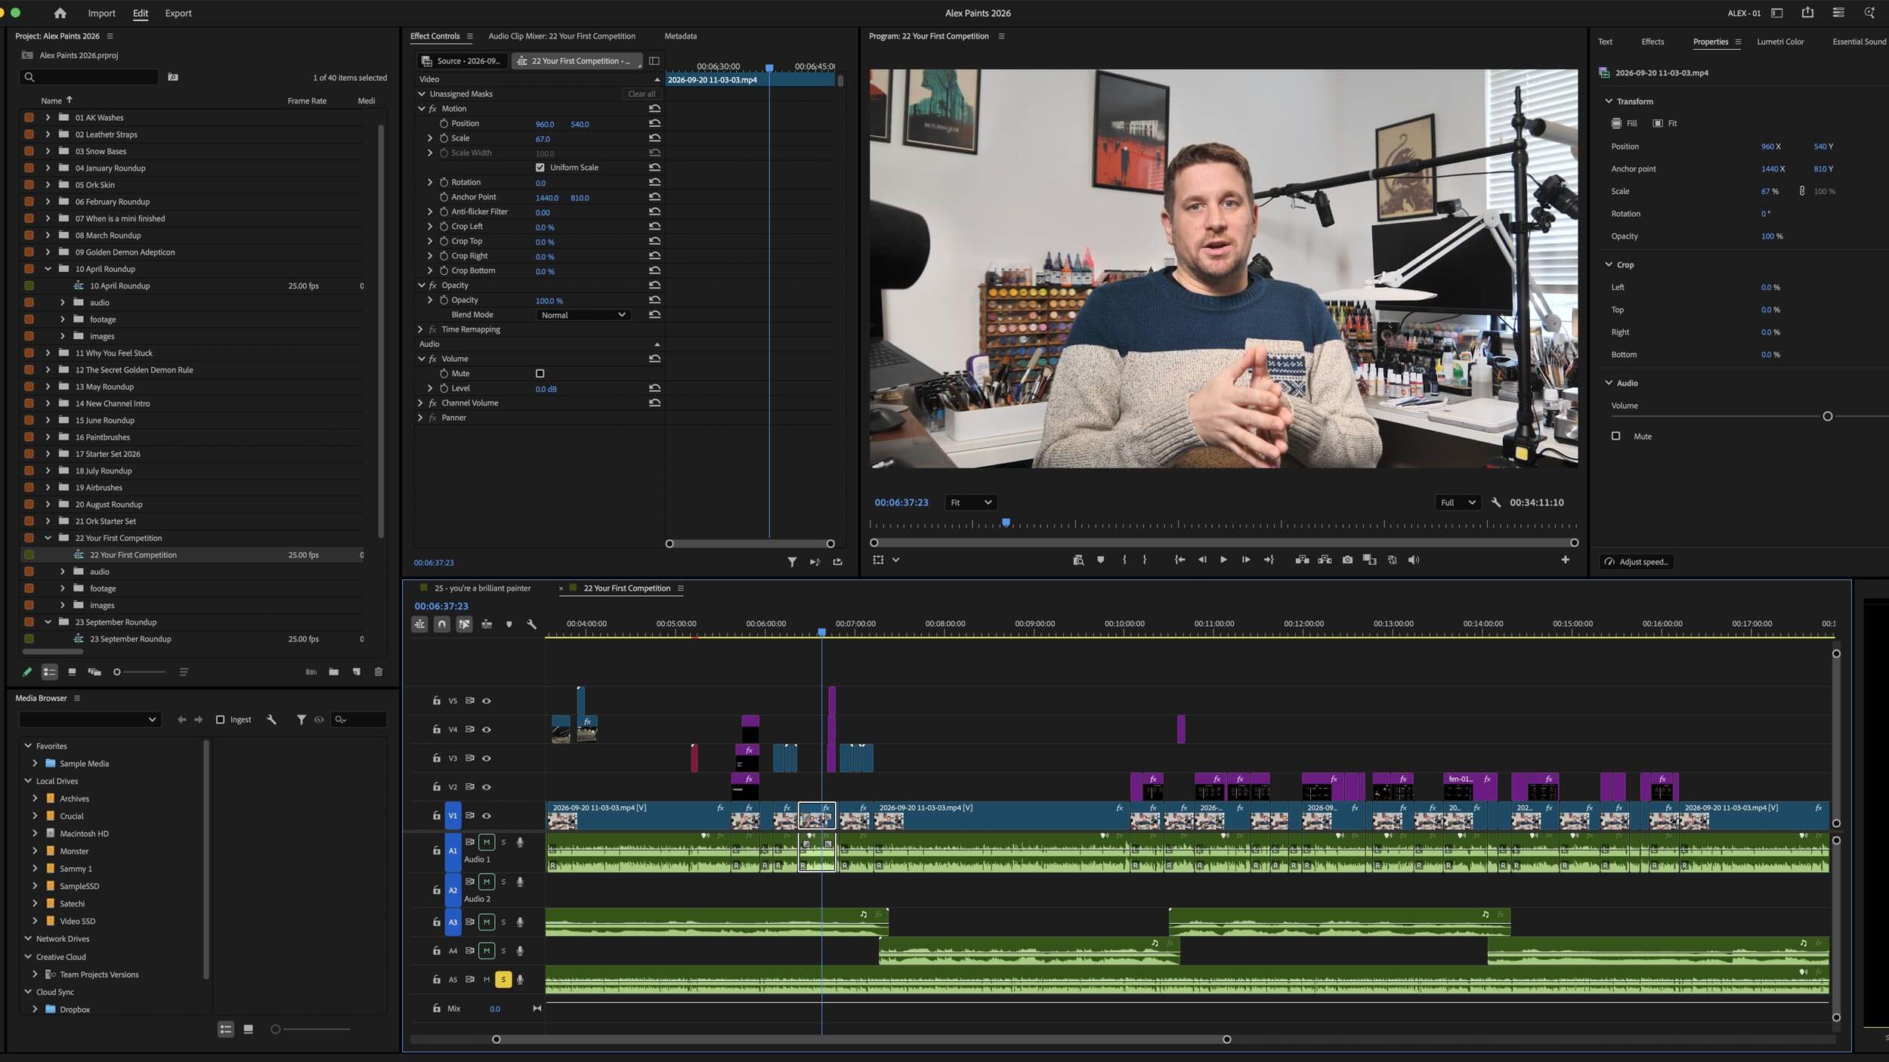1889x1062 pixels.
Task: Switch to the Export workspace tab
Action: (178, 13)
